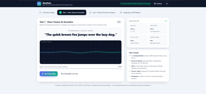Click the IDLE status badge
This screenshot has width=206, height=94.
119,22
